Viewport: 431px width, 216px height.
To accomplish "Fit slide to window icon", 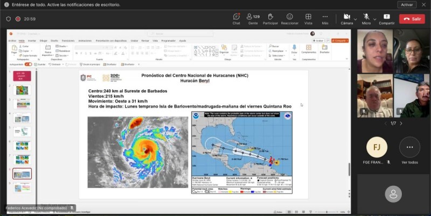I will [348, 212].
